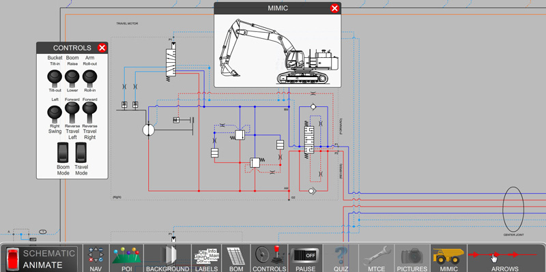Close the MIMIC excavator panel
Screen dimensions: 546x272
334,8
